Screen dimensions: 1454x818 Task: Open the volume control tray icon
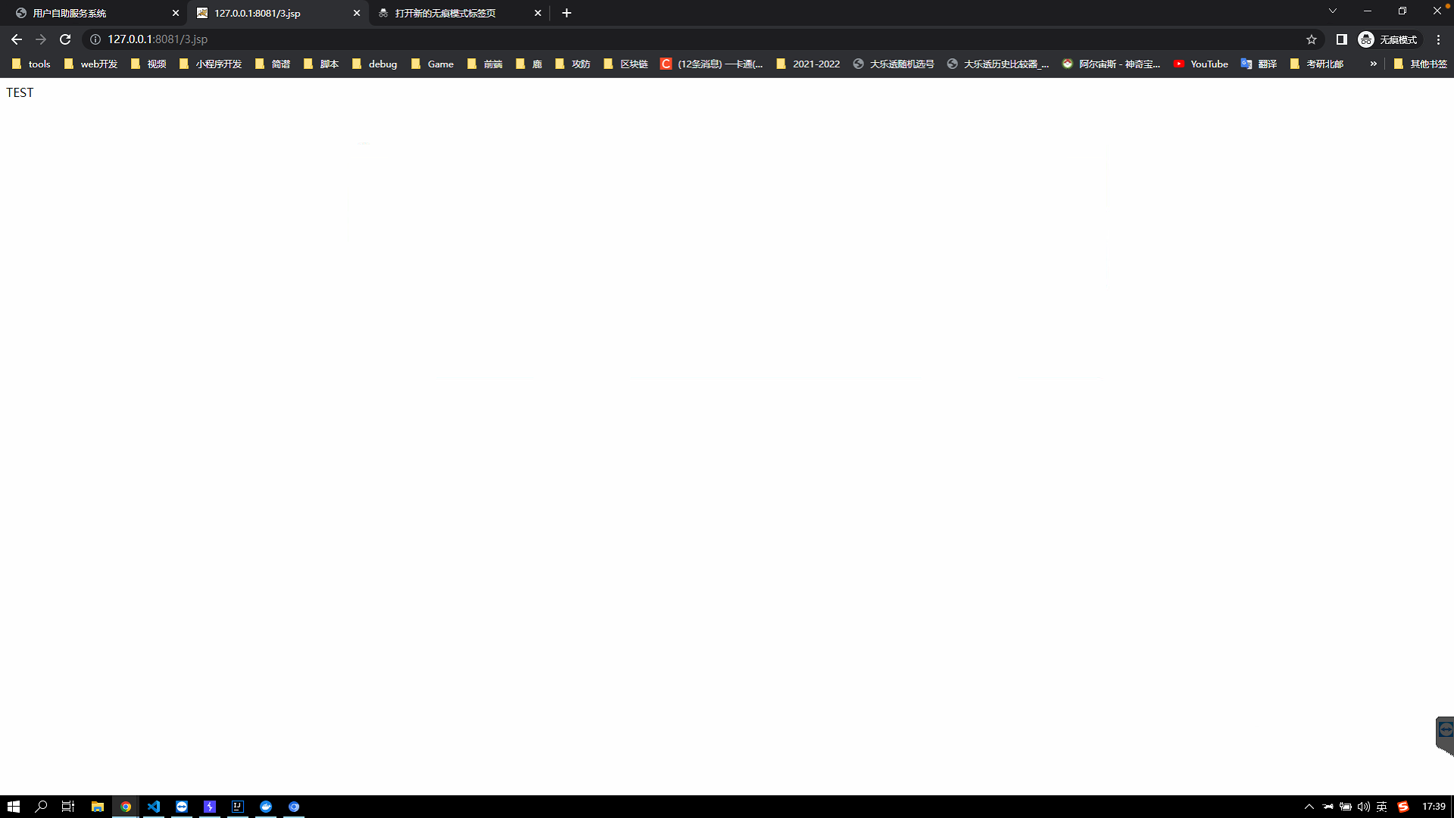click(1364, 807)
